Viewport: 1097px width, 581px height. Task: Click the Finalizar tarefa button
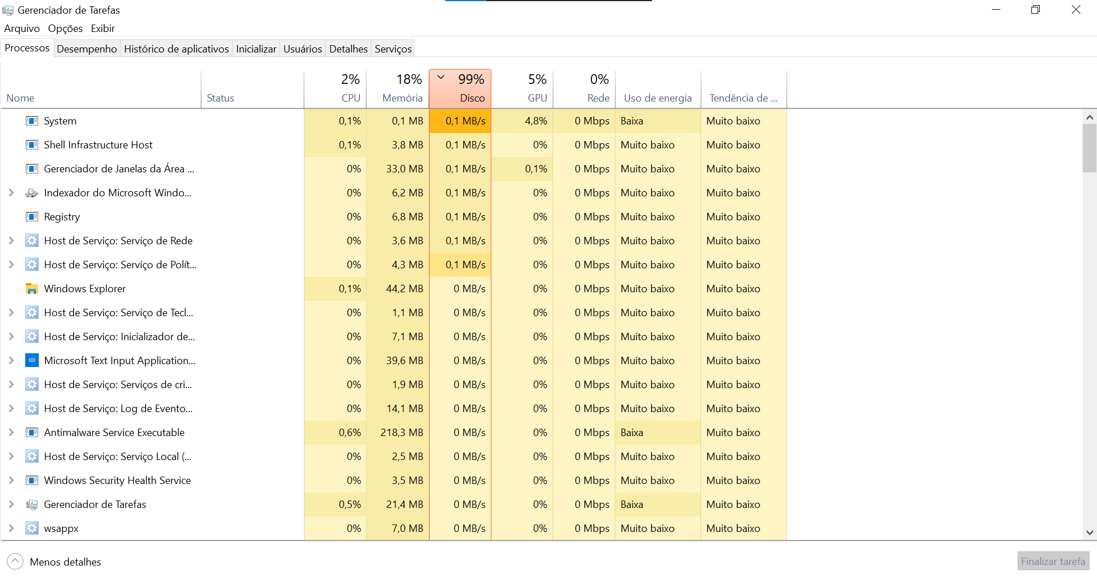pos(1053,562)
